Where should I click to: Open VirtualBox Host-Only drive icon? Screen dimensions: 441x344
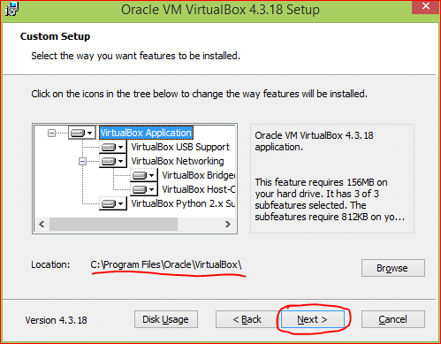coord(144,189)
